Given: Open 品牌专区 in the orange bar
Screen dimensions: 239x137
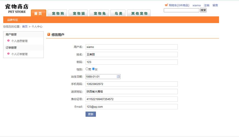Looking at the screenshot, I should 13,20.
